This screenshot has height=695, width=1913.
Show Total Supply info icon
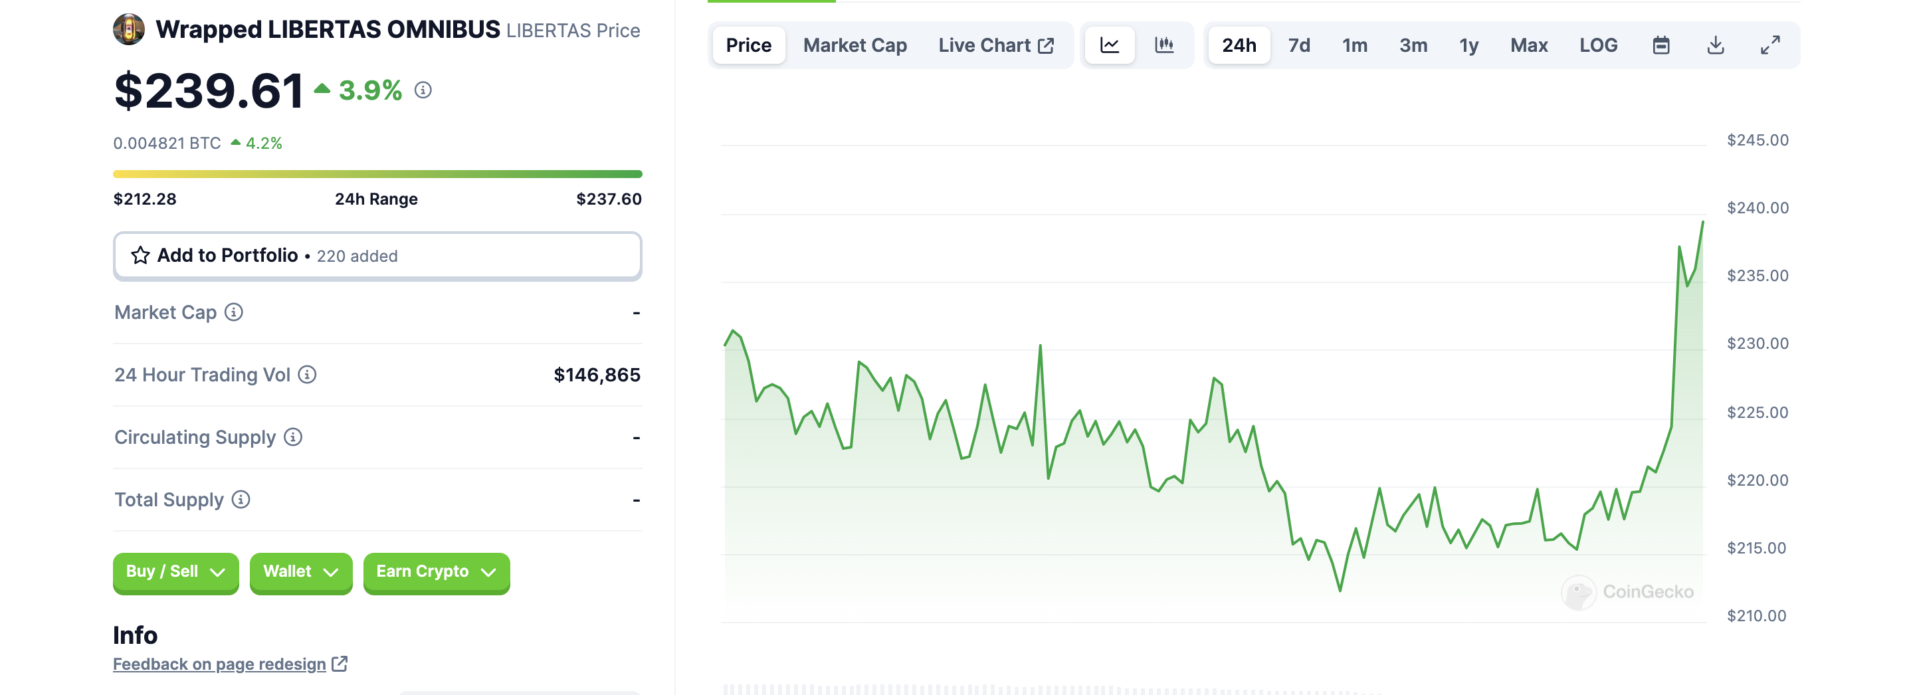pyautogui.click(x=241, y=500)
